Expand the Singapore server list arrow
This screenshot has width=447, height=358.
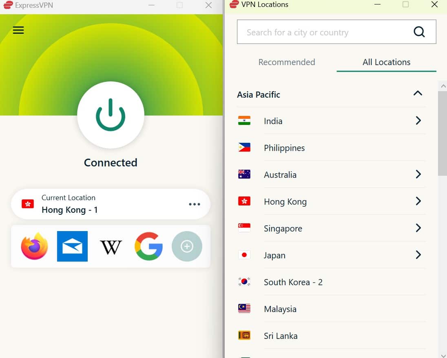(x=418, y=228)
